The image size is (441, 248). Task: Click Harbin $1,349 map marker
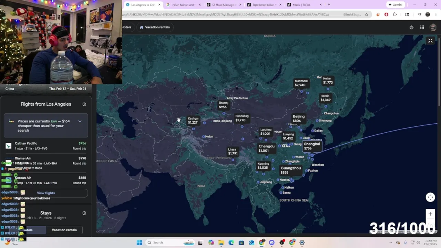click(x=325, y=98)
